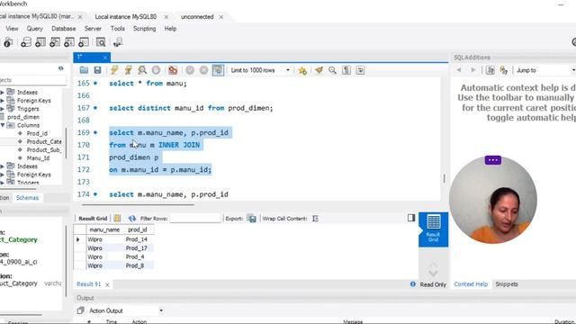Toggle editor word wrap button
576x324 pixels.
360,70
